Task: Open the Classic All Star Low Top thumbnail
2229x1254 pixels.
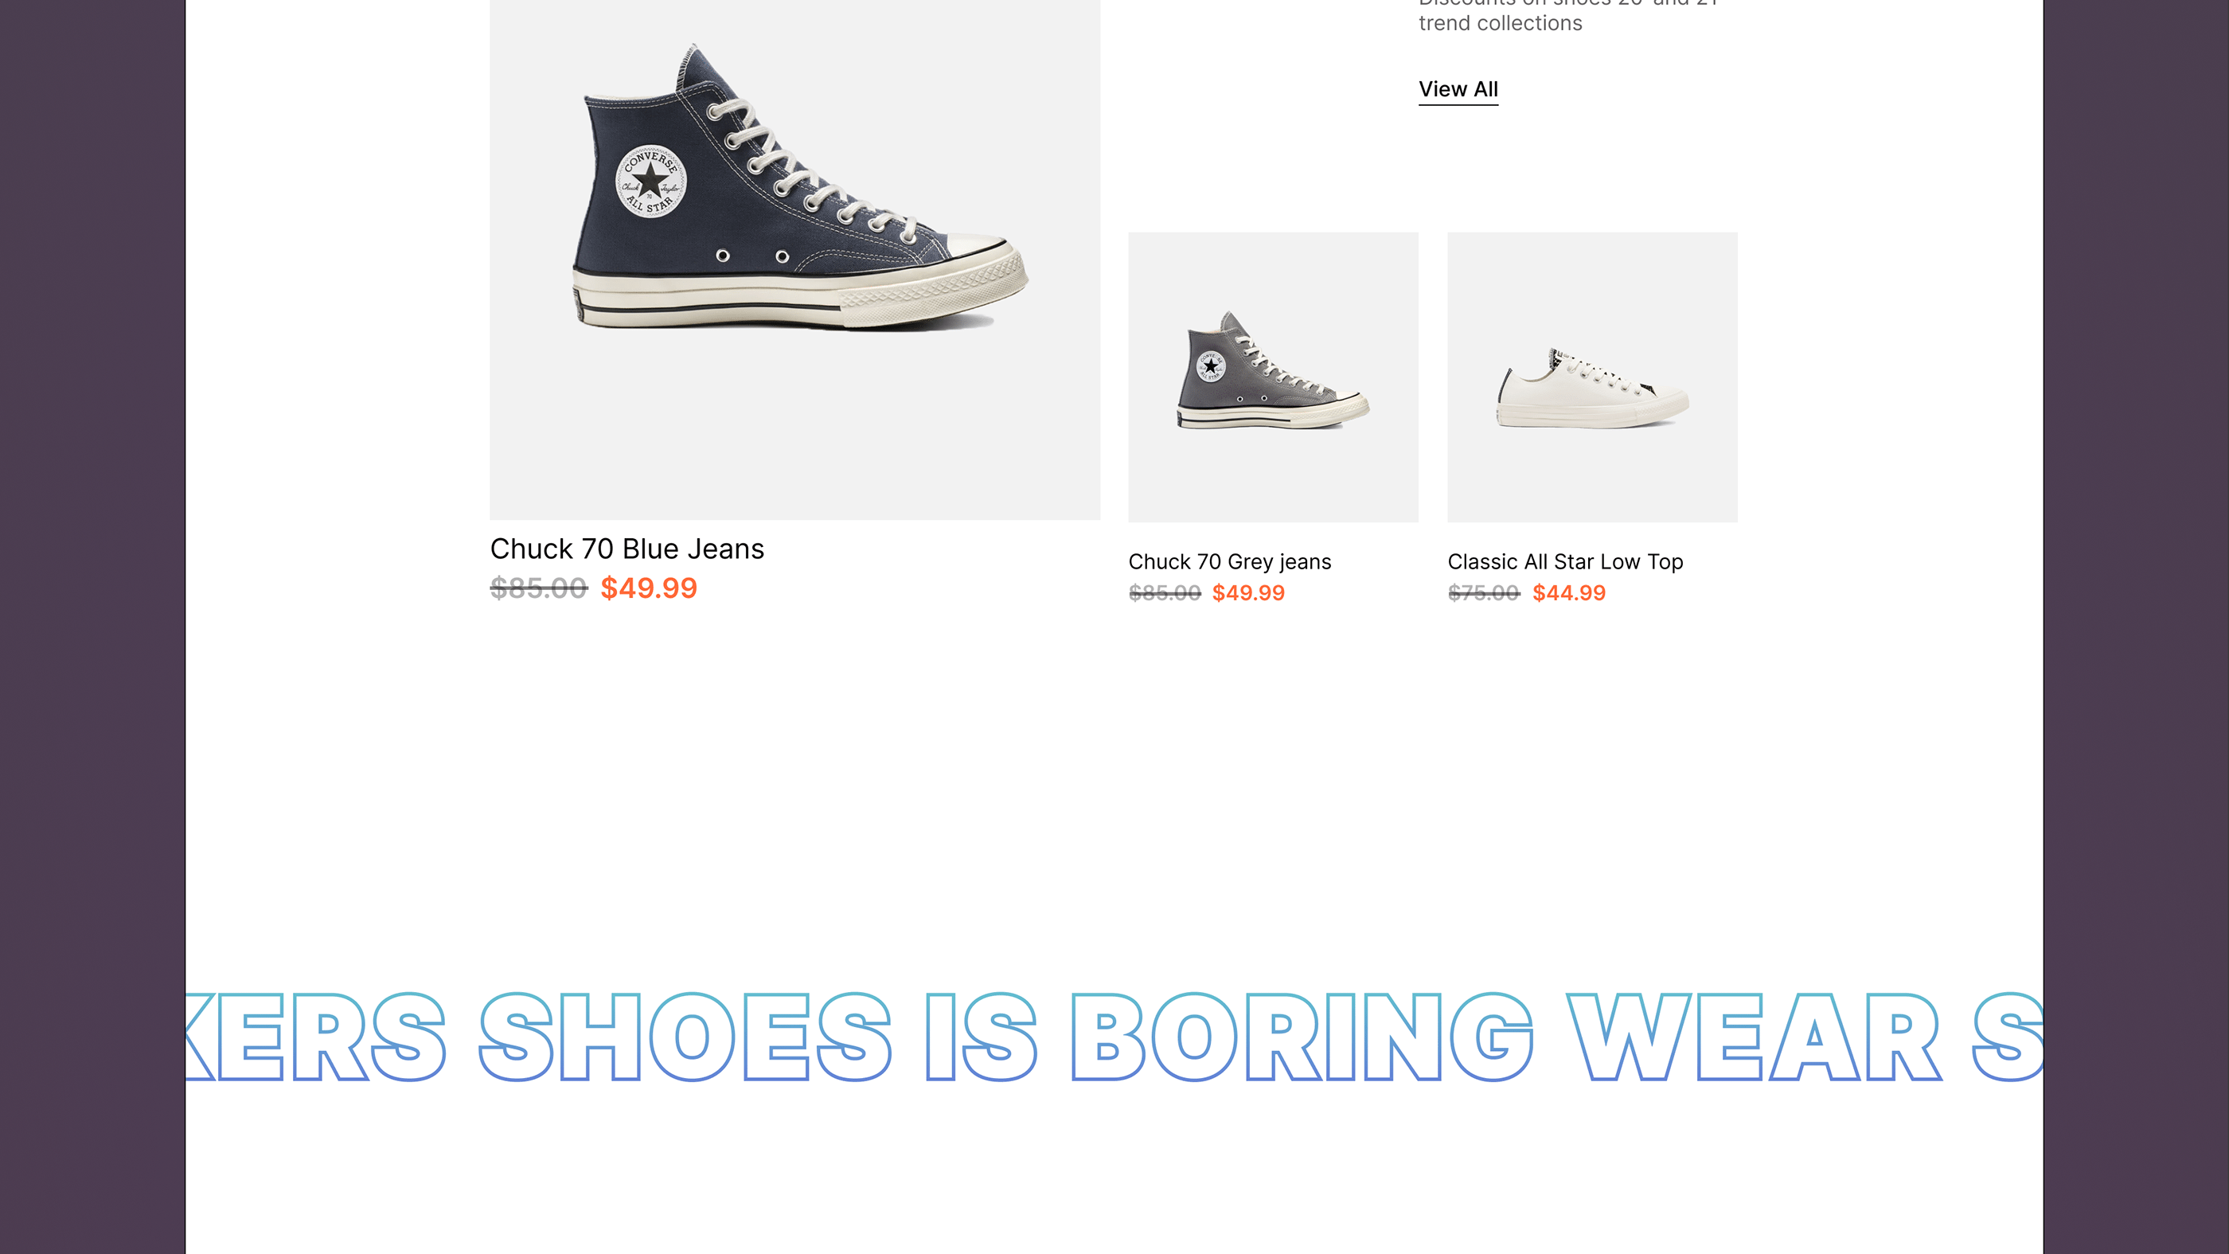Action: [1592, 377]
